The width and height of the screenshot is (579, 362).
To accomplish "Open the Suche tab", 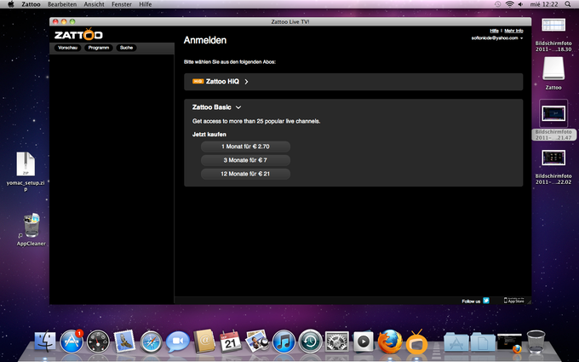I will 126,48.
